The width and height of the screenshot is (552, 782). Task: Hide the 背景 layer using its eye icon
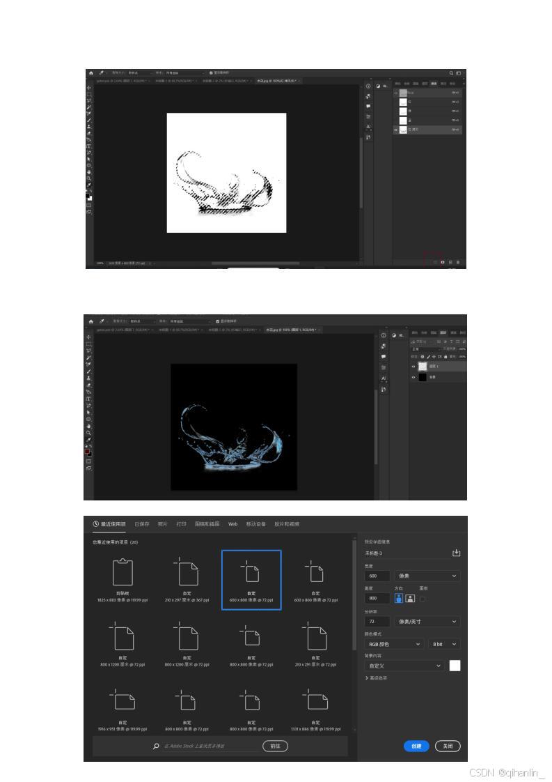[413, 378]
